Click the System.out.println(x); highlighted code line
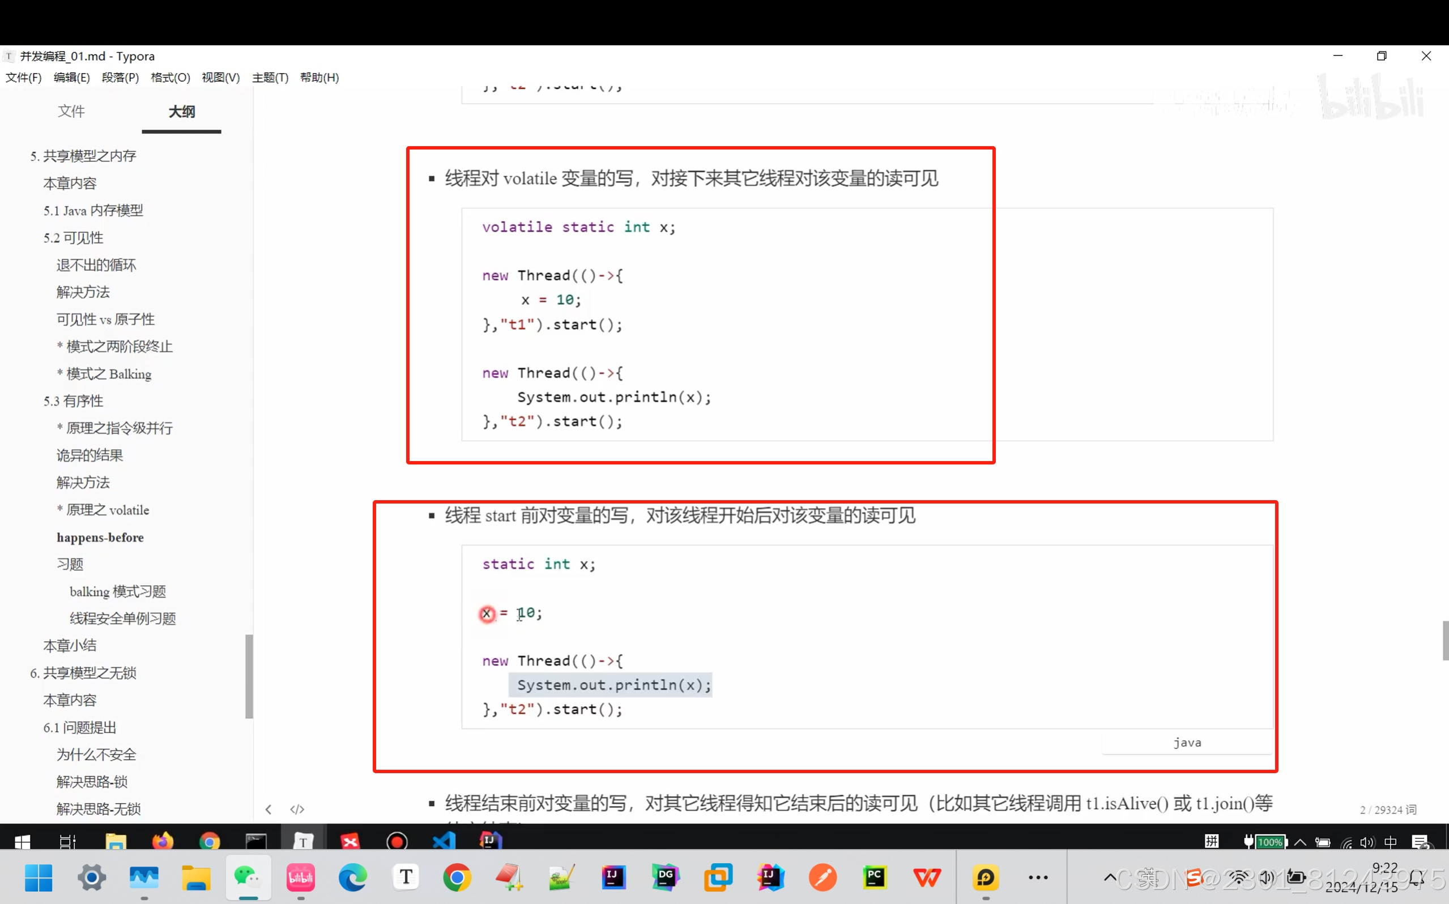1449x904 pixels. pos(610,685)
